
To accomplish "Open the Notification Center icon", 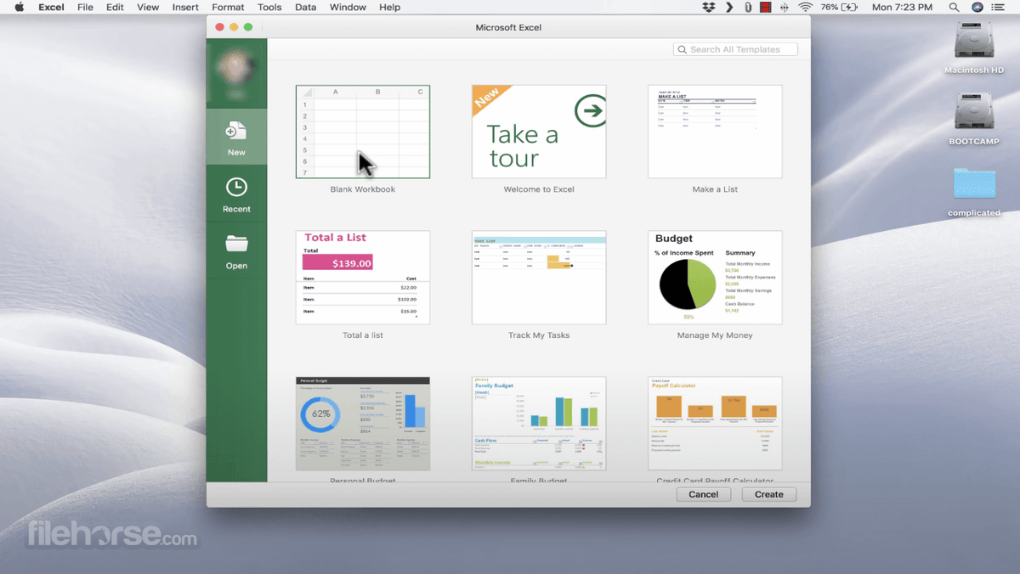I will click(998, 8).
